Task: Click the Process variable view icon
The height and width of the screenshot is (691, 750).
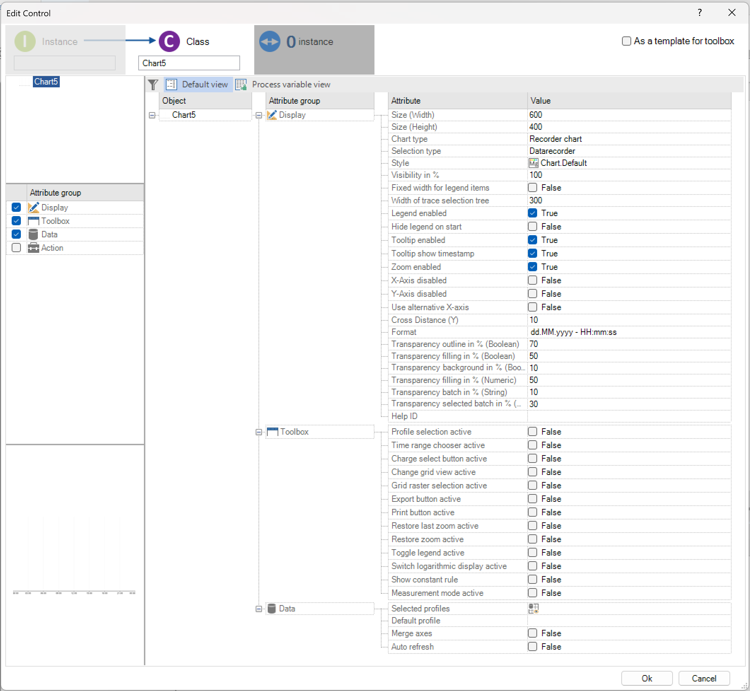Action: [x=241, y=85]
